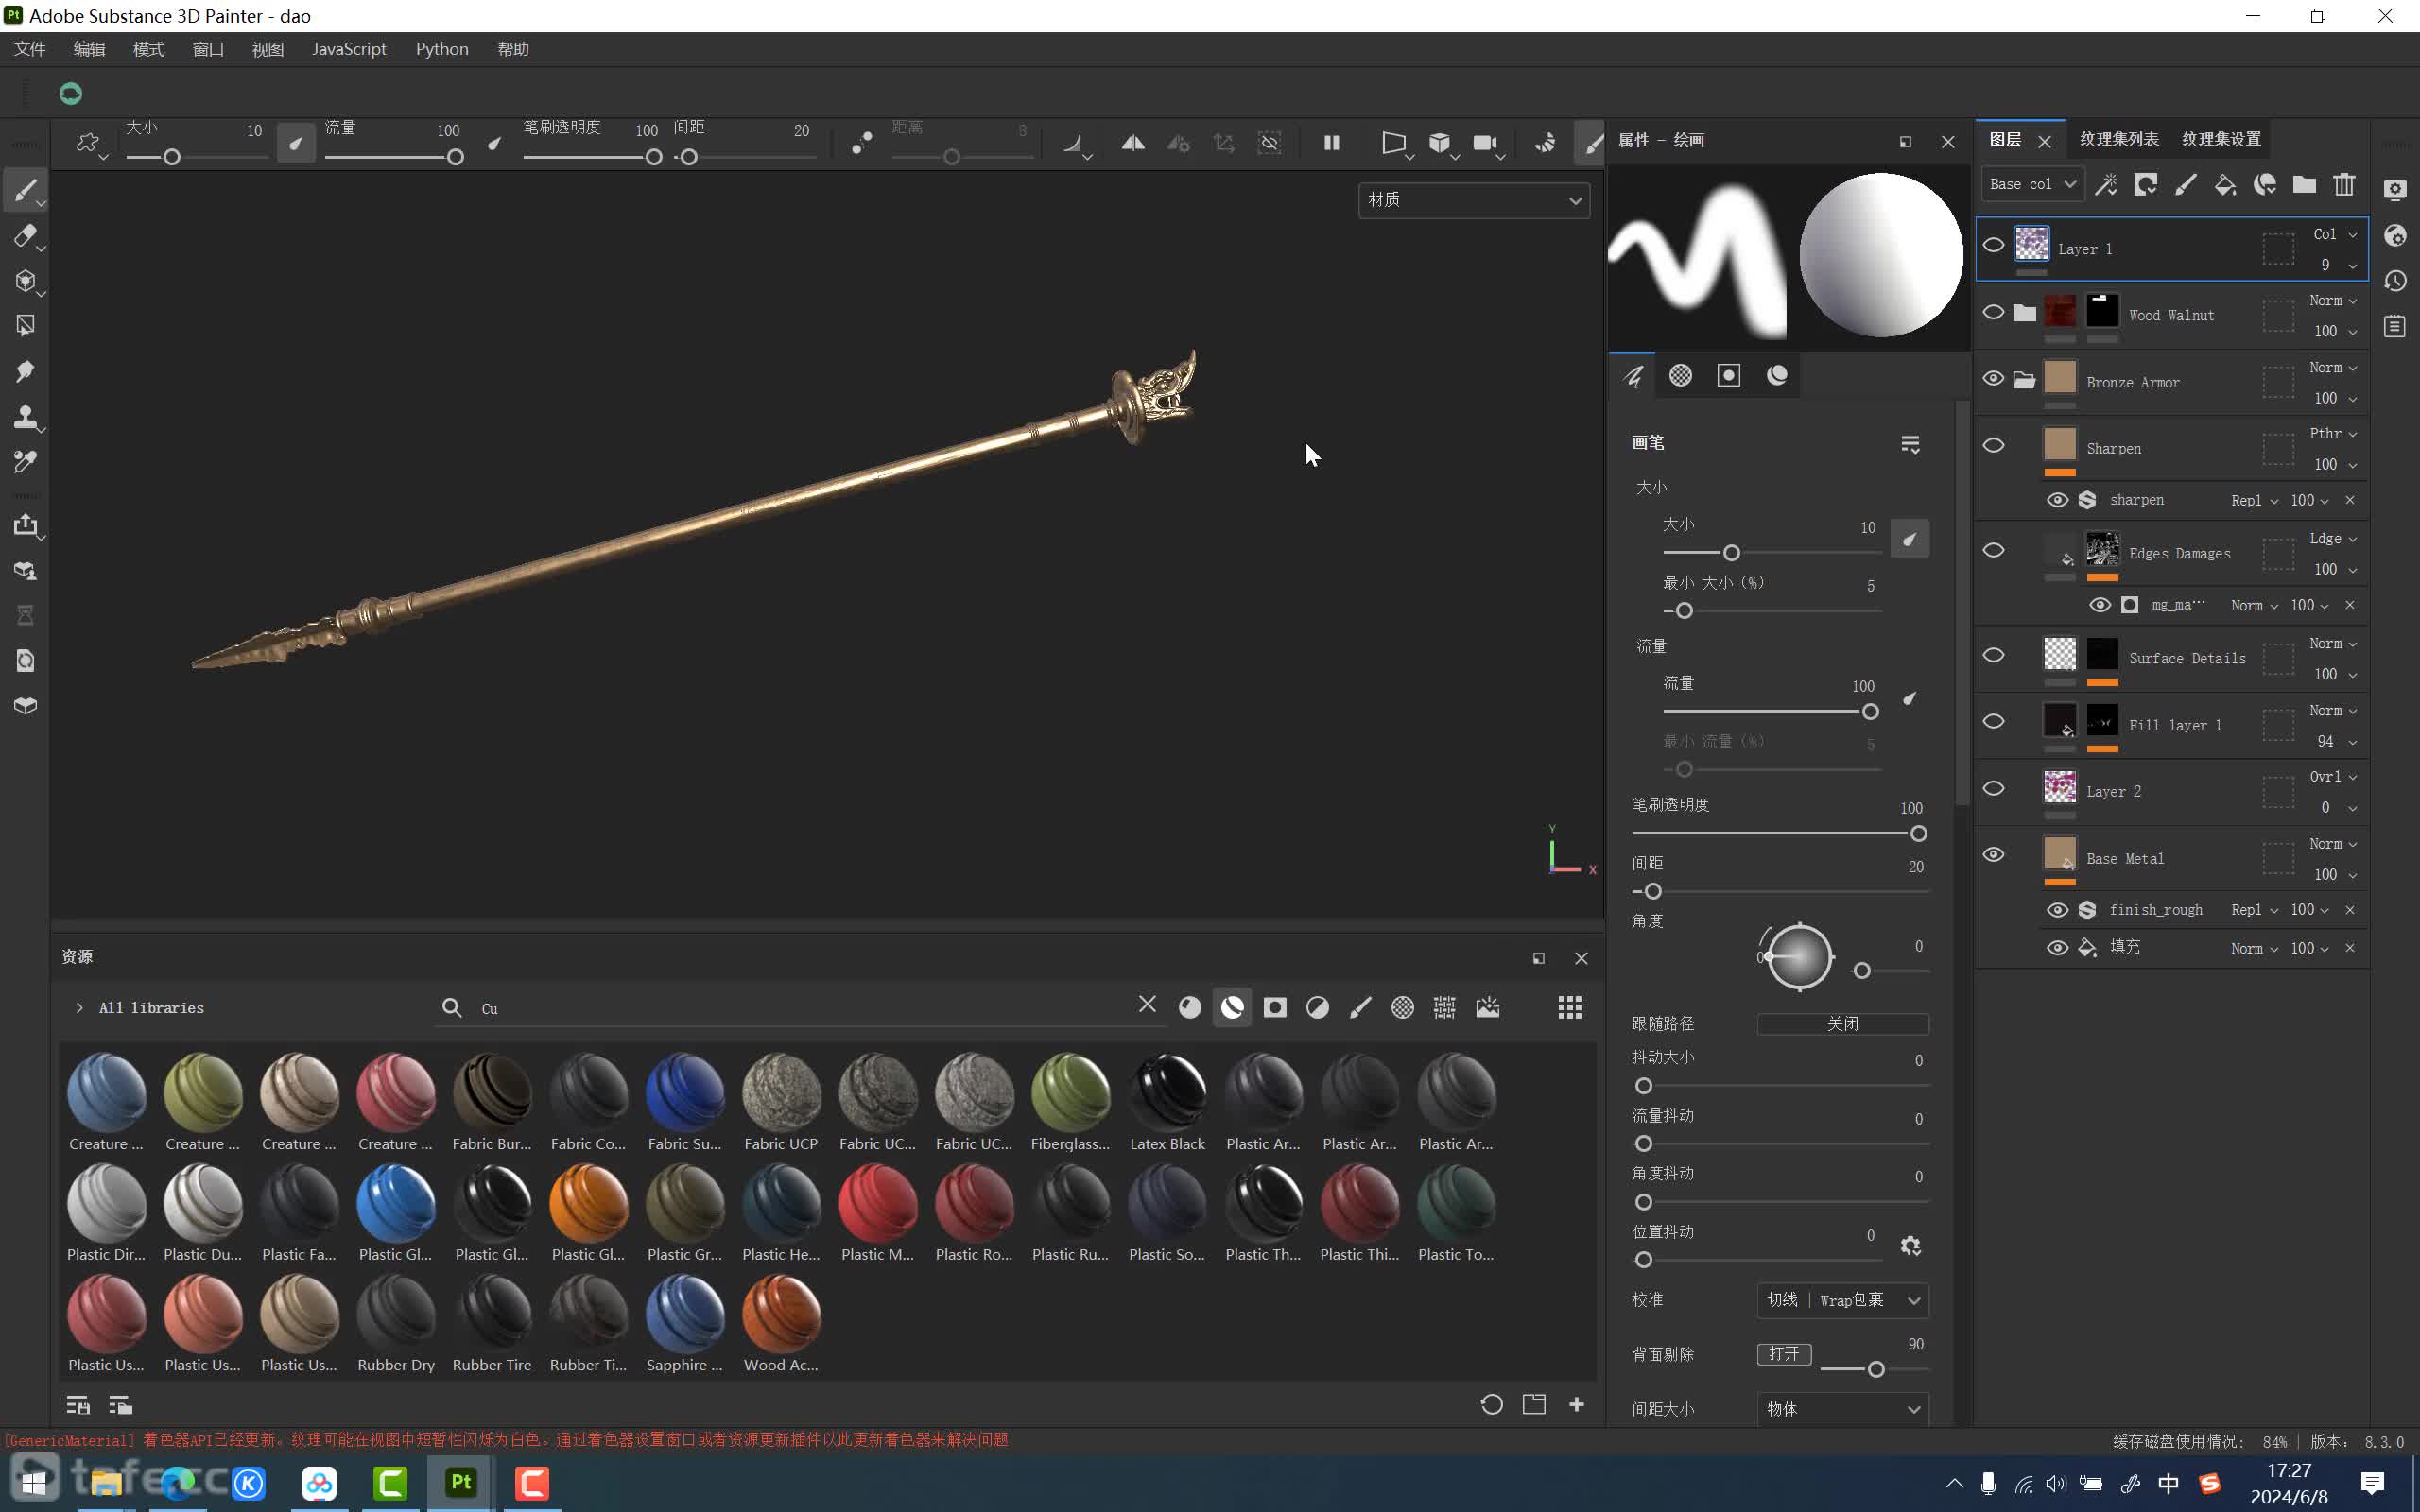
Task: Add a folder in Layers panel
Action: [2304, 184]
